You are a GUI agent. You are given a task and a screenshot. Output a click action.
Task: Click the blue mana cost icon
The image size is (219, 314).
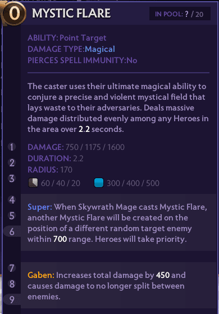pyautogui.click(x=99, y=183)
